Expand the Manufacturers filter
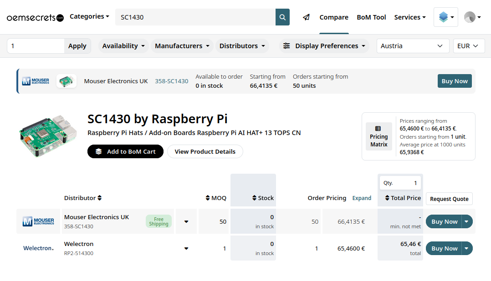491x281 pixels. pyautogui.click(x=182, y=46)
